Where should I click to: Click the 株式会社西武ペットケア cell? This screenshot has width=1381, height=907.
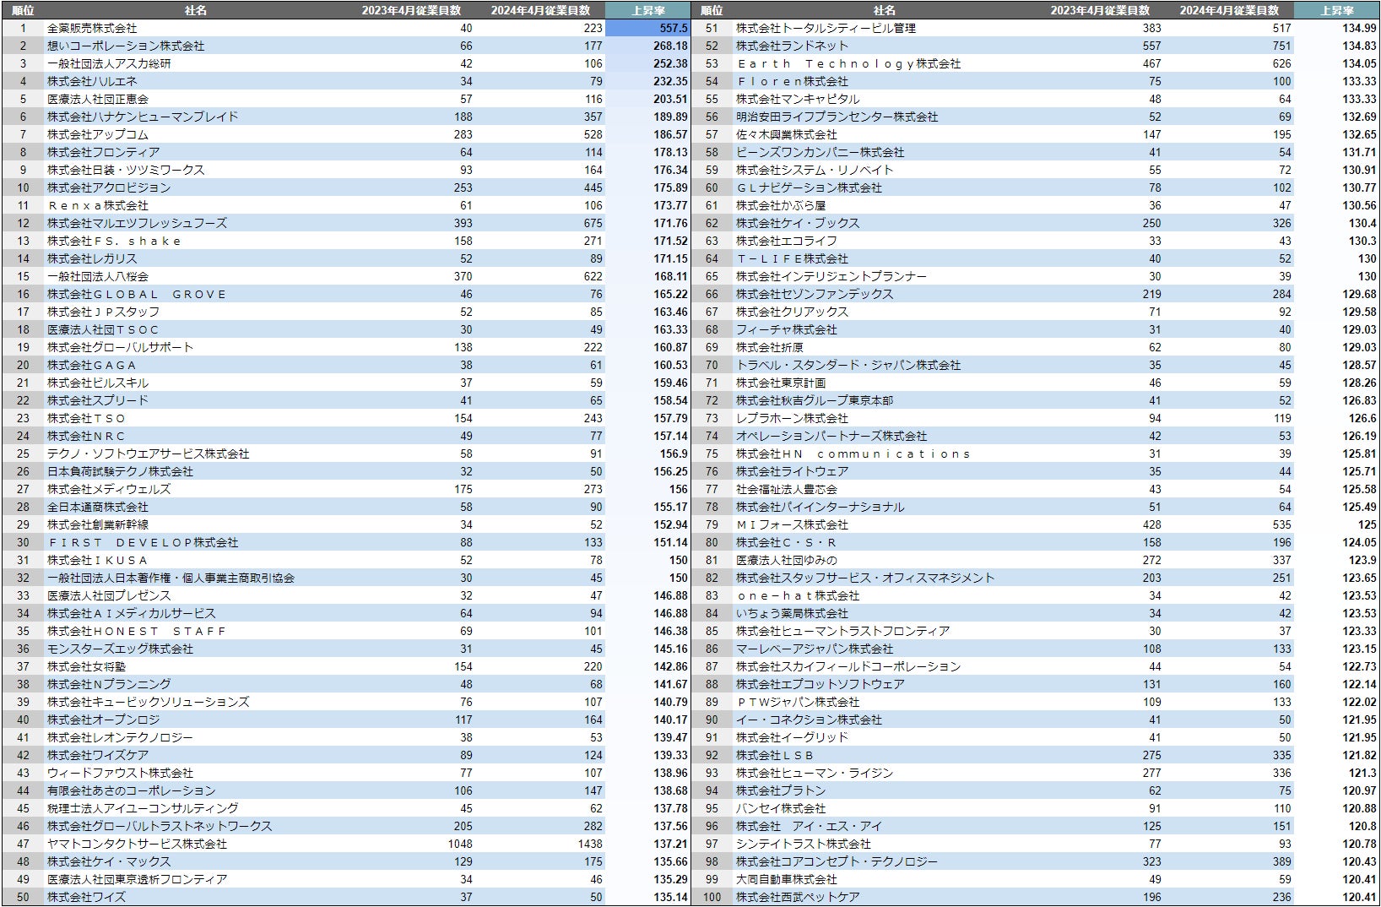pyautogui.click(x=798, y=897)
